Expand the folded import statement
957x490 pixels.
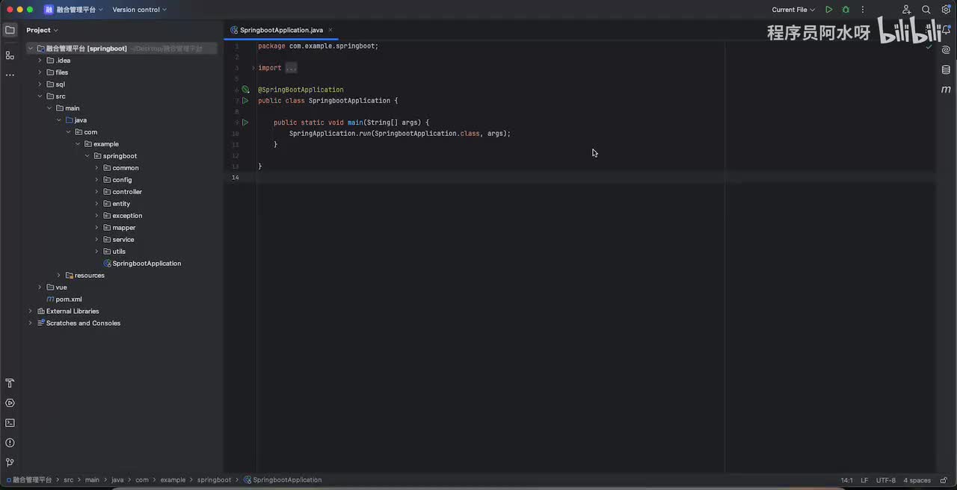tap(291, 68)
